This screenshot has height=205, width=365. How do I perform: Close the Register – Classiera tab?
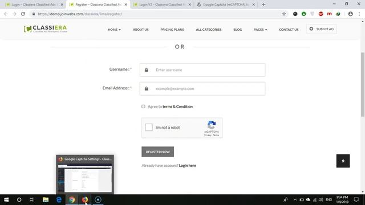[x=125, y=5]
